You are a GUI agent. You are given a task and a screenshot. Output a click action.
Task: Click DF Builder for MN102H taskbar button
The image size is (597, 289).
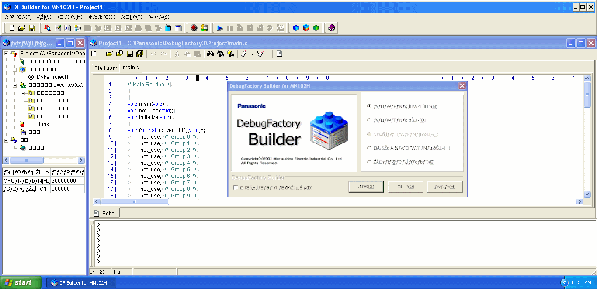[x=82, y=283]
